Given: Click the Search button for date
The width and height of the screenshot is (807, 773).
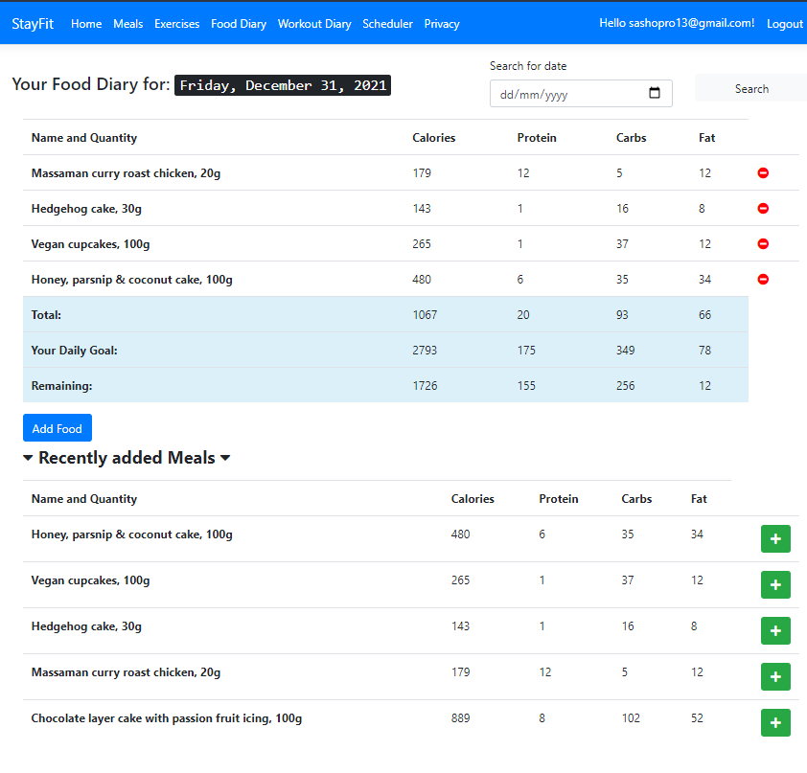Looking at the screenshot, I should pos(751,88).
